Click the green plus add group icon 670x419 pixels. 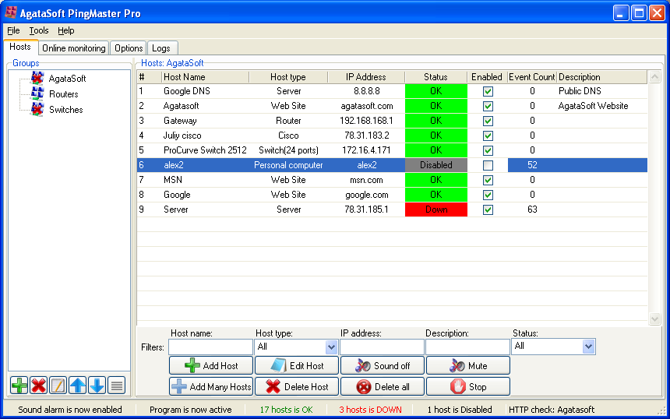point(19,385)
